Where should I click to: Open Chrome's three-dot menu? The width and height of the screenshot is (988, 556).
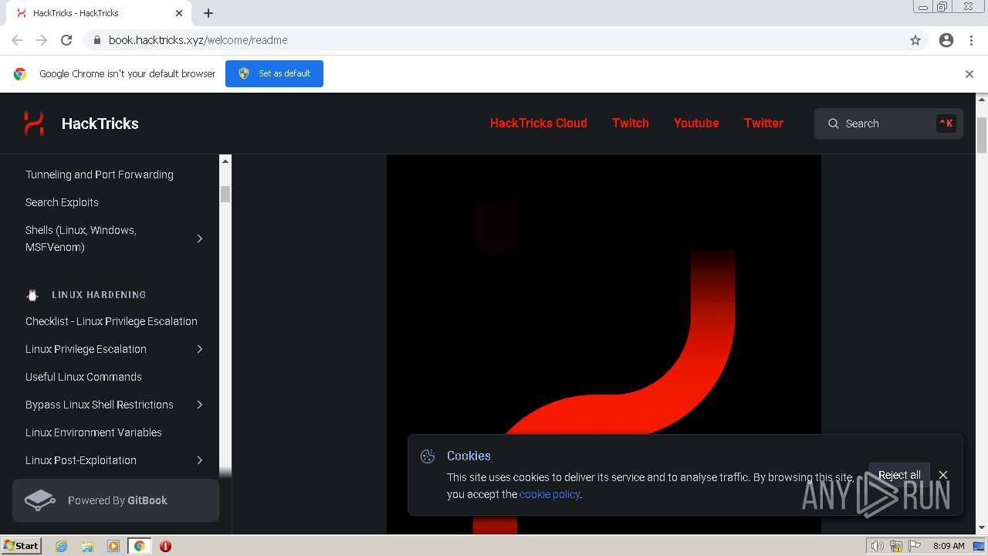(971, 40)
